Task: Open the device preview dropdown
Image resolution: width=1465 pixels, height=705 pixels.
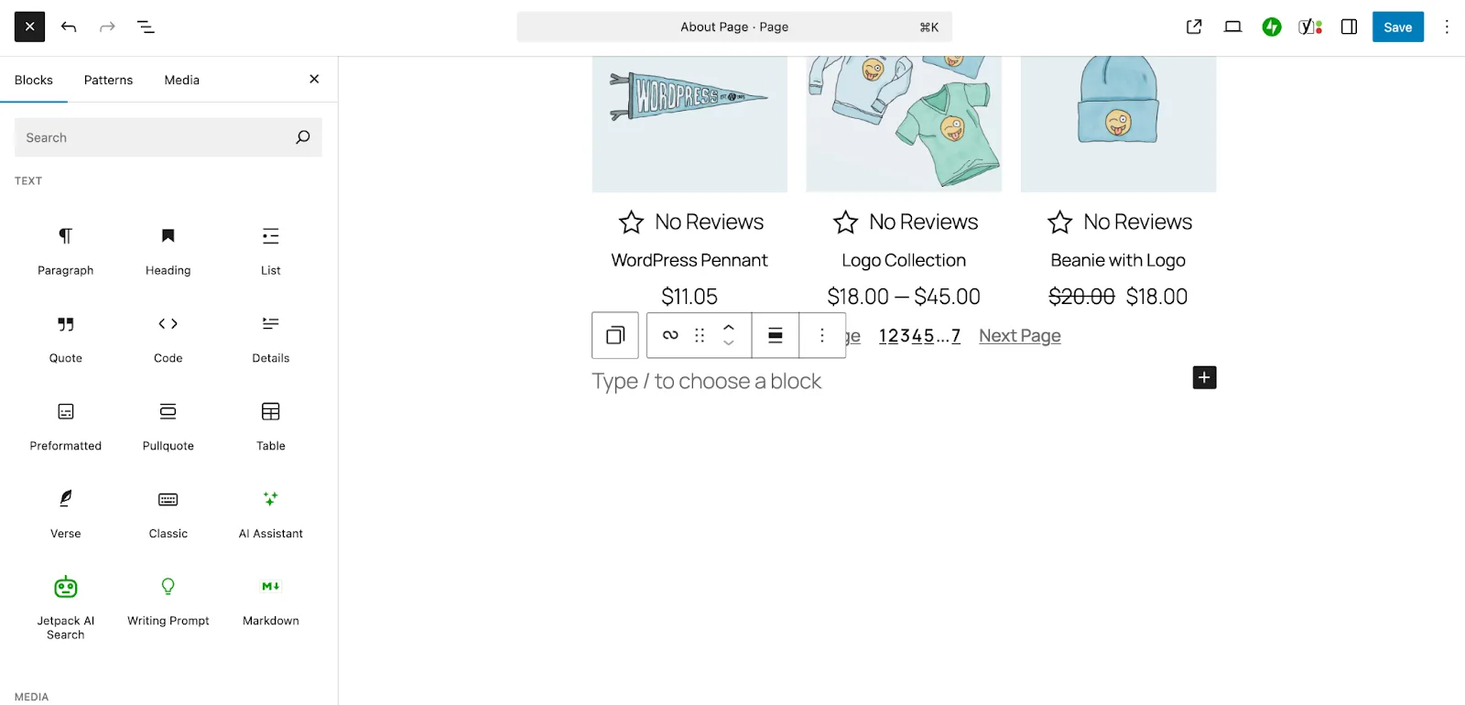Action: (1232, 27)
